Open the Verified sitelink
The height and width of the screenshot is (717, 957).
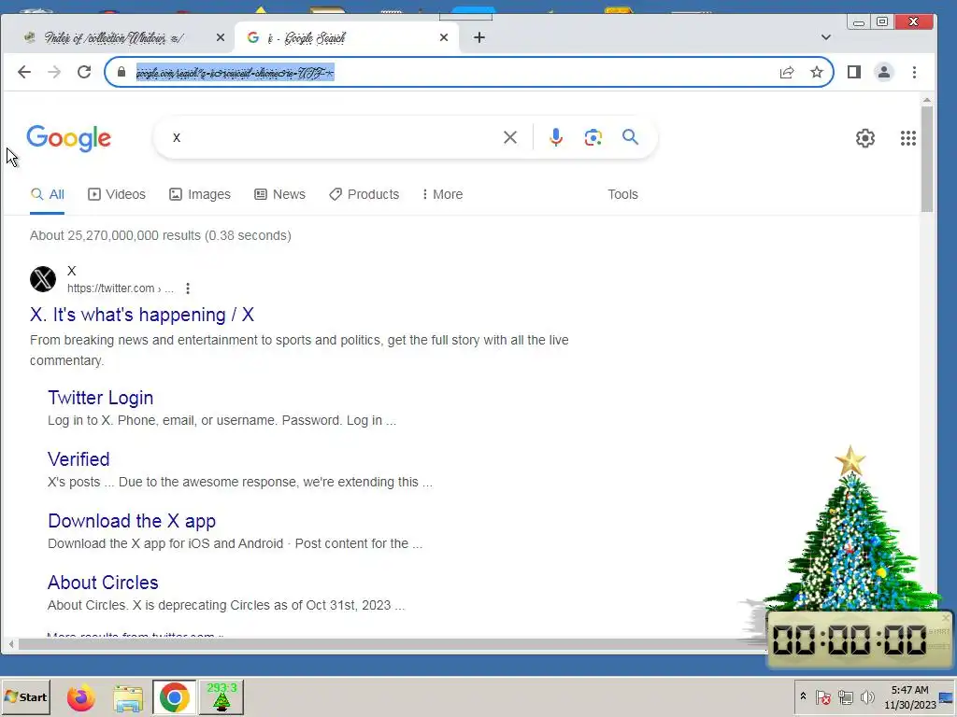(79, 459)
